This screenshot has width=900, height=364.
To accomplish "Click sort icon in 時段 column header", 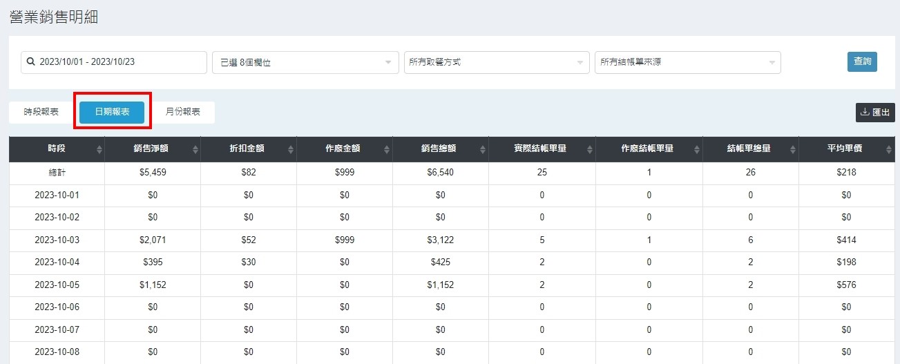I will click(99, 149).
